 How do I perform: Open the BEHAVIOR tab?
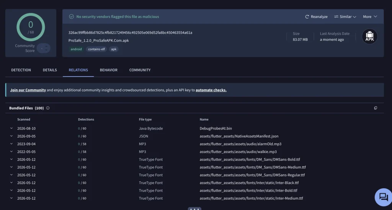[108, 70]
